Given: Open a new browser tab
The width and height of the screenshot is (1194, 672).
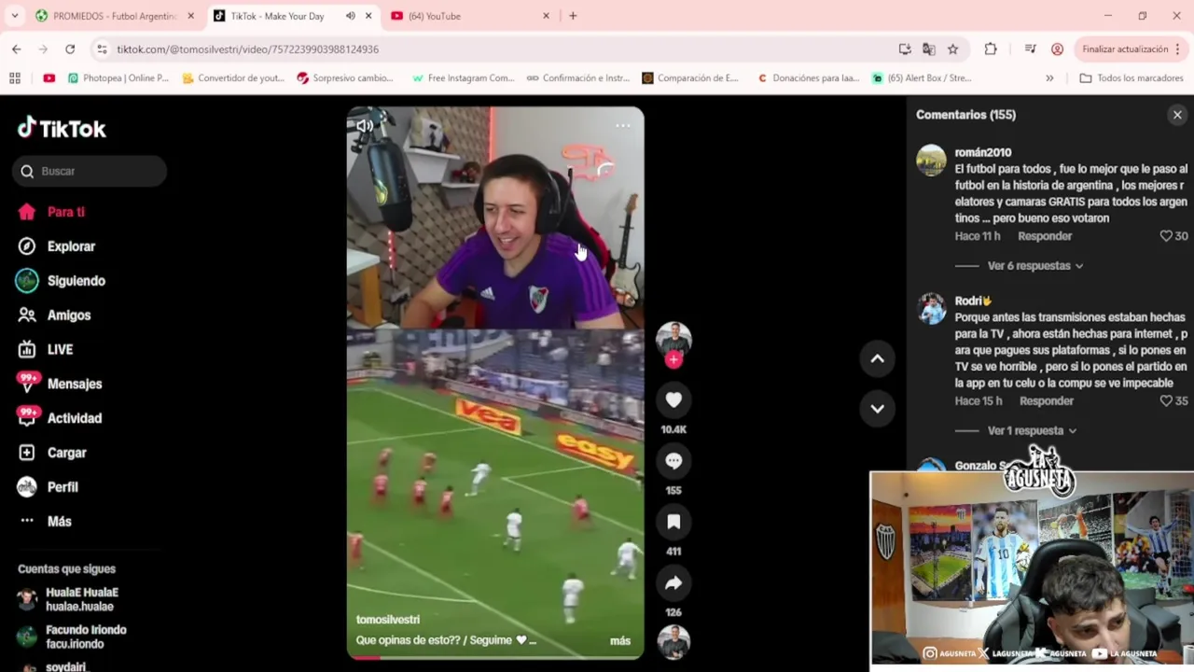Looking at the screenshot, I should [573, 16].
